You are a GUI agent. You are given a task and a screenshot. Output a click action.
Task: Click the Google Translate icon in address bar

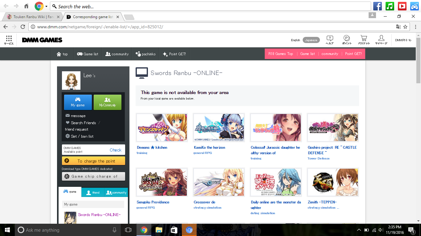point(399,27)
